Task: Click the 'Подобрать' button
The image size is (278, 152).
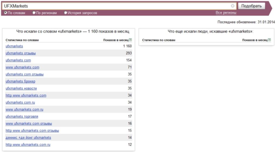Action: [x=251, y=6]
